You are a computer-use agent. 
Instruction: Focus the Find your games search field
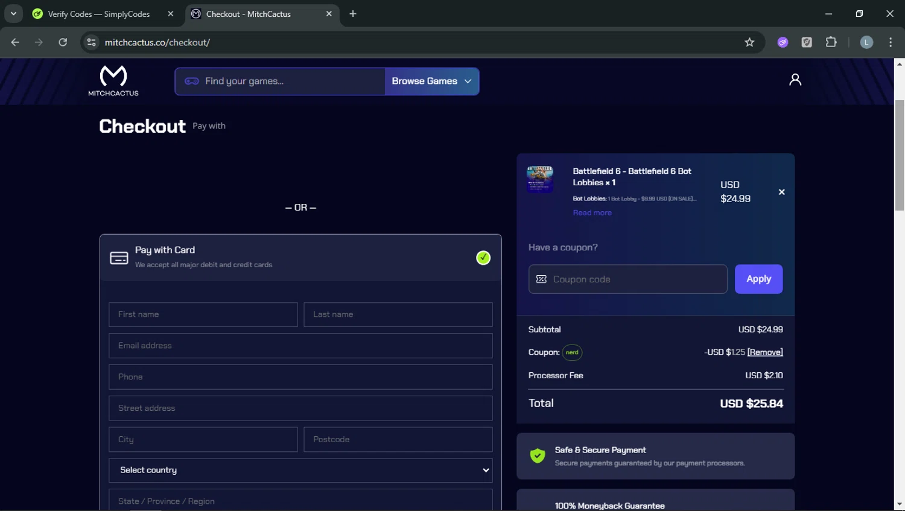pos(280,81)
